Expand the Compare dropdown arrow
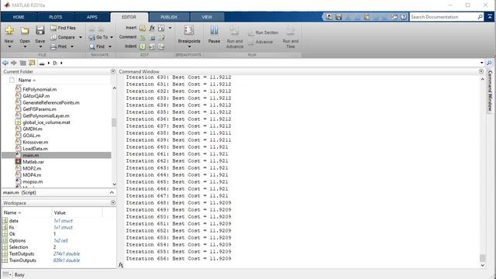Image resolution: width=496 pixels, height=279 pixels. click(x=81, y=37)
